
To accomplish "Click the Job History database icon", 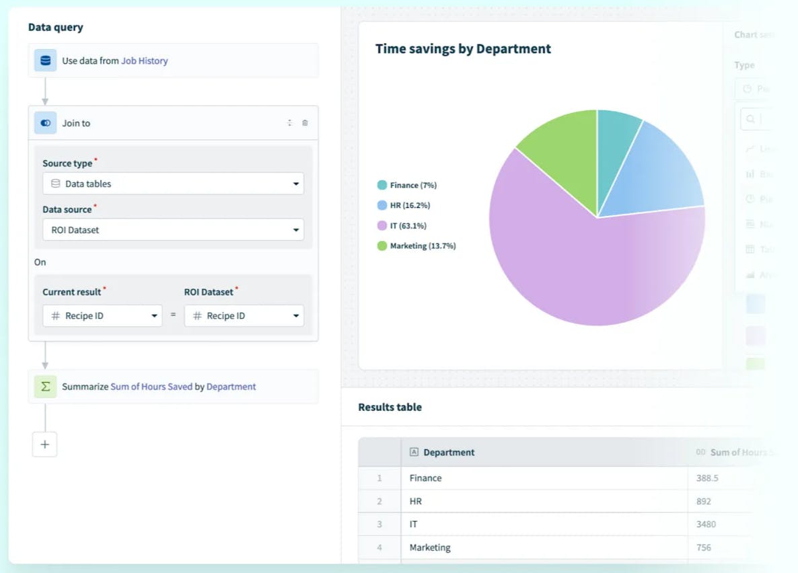I will point(45,61).
